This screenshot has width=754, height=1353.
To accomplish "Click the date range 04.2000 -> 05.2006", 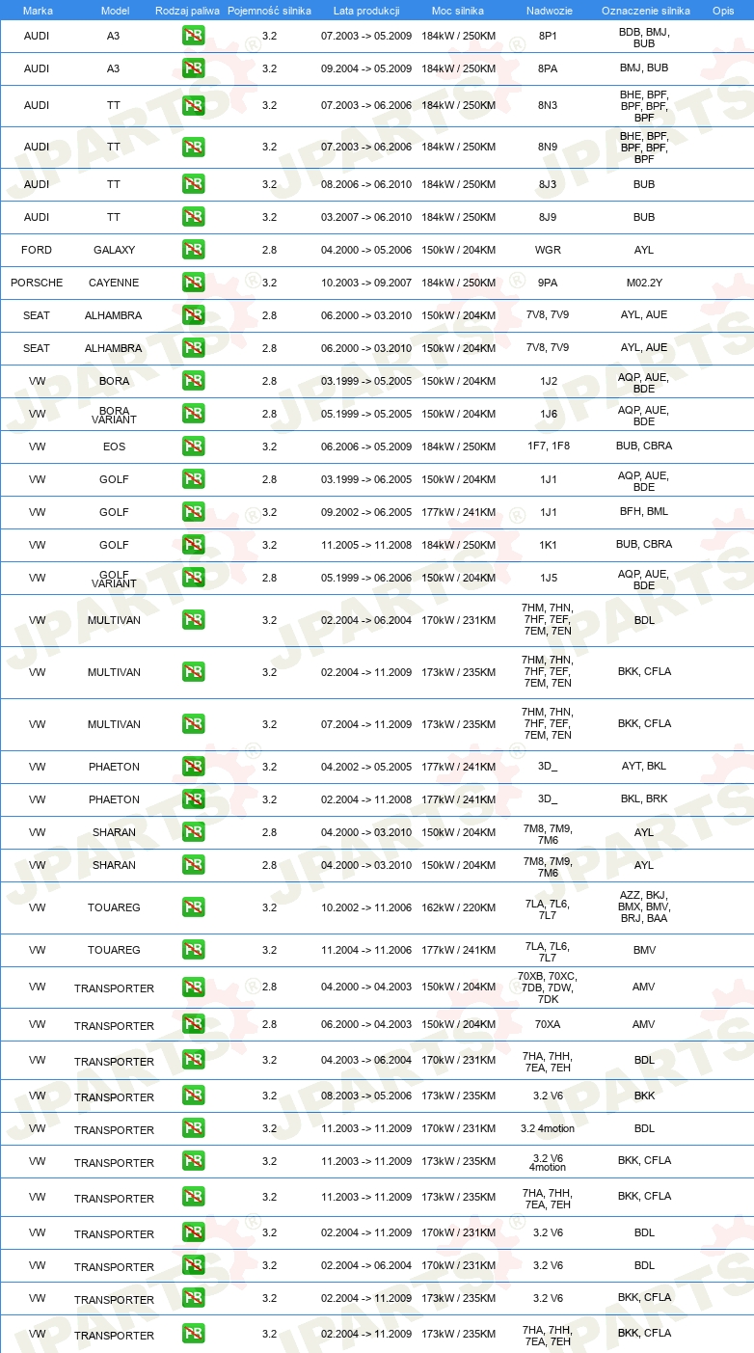I will coord(366,251).
